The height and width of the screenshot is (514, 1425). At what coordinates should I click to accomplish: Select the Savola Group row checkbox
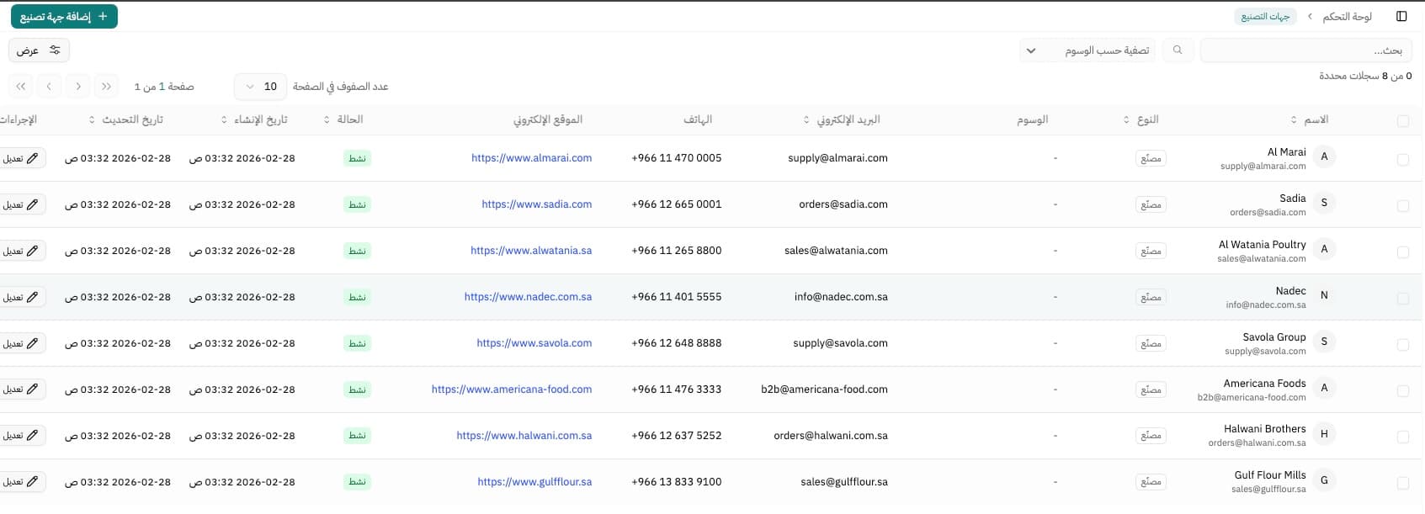tap(1402, 345)
